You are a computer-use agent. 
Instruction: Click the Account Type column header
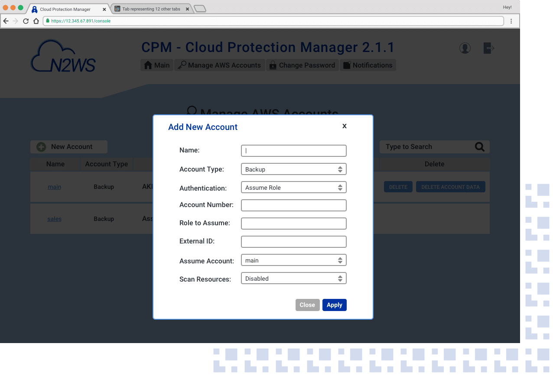(x=107, y=164)
